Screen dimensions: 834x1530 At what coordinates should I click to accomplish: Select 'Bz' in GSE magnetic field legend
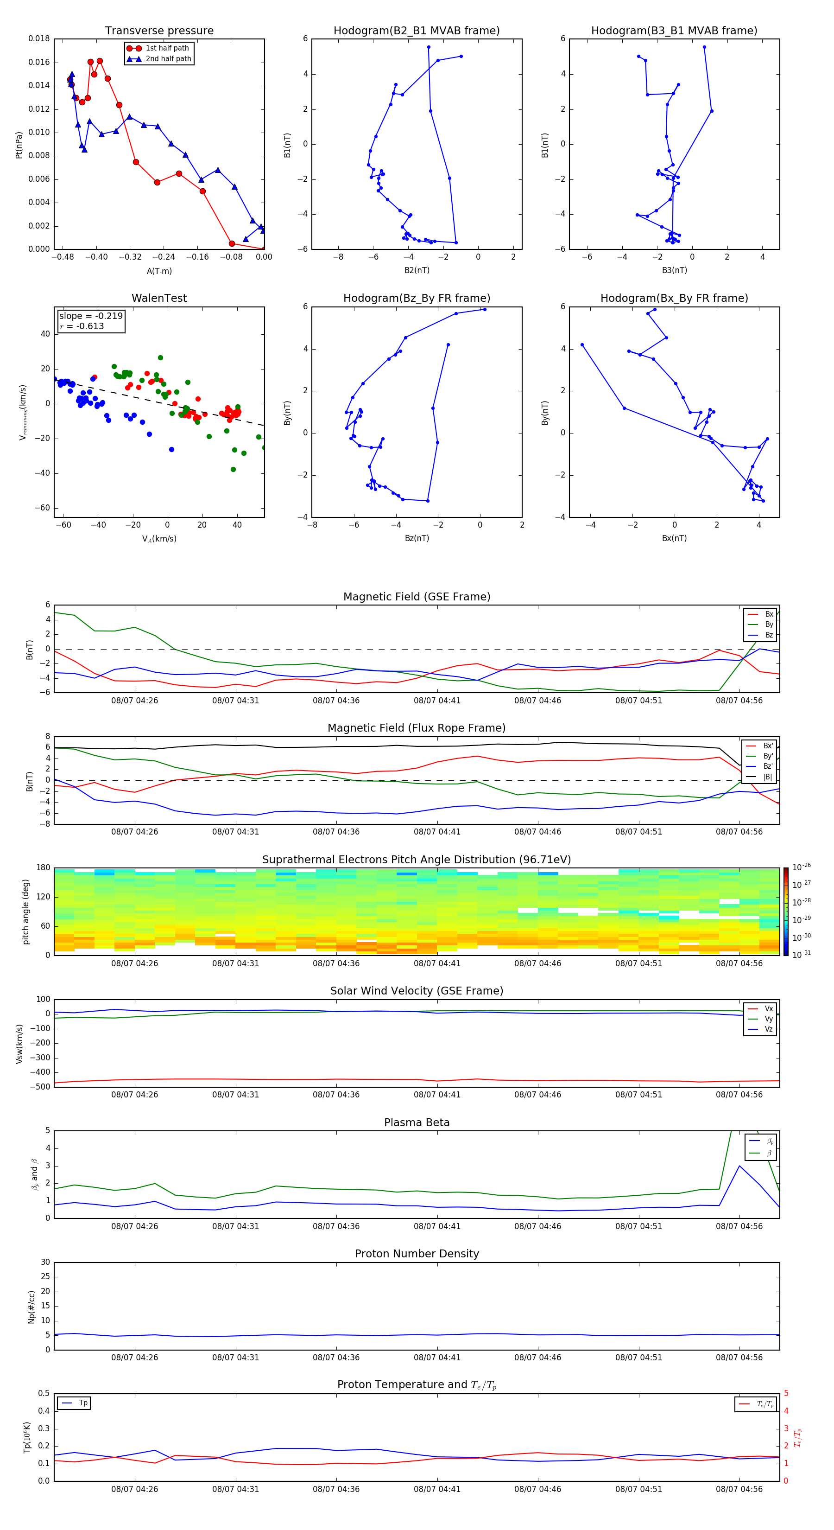point(761,635)
